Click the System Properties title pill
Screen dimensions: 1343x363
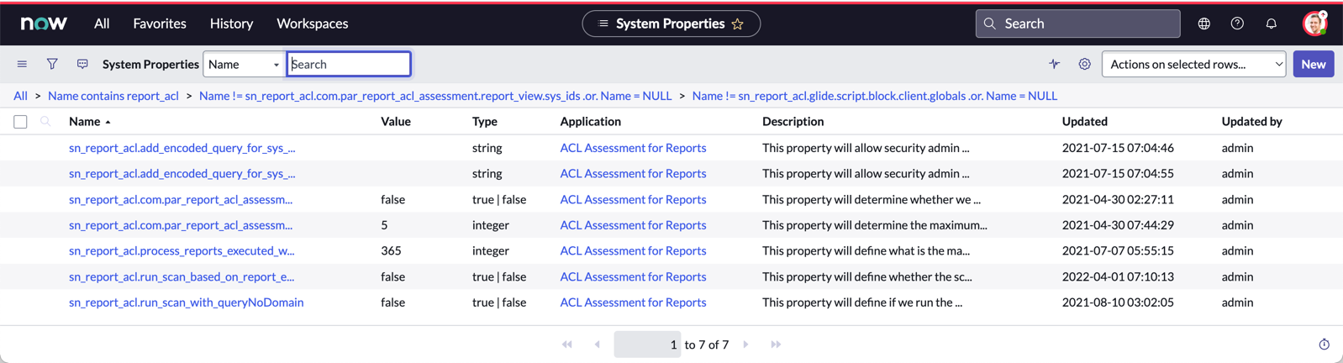(x=671, y=24)
